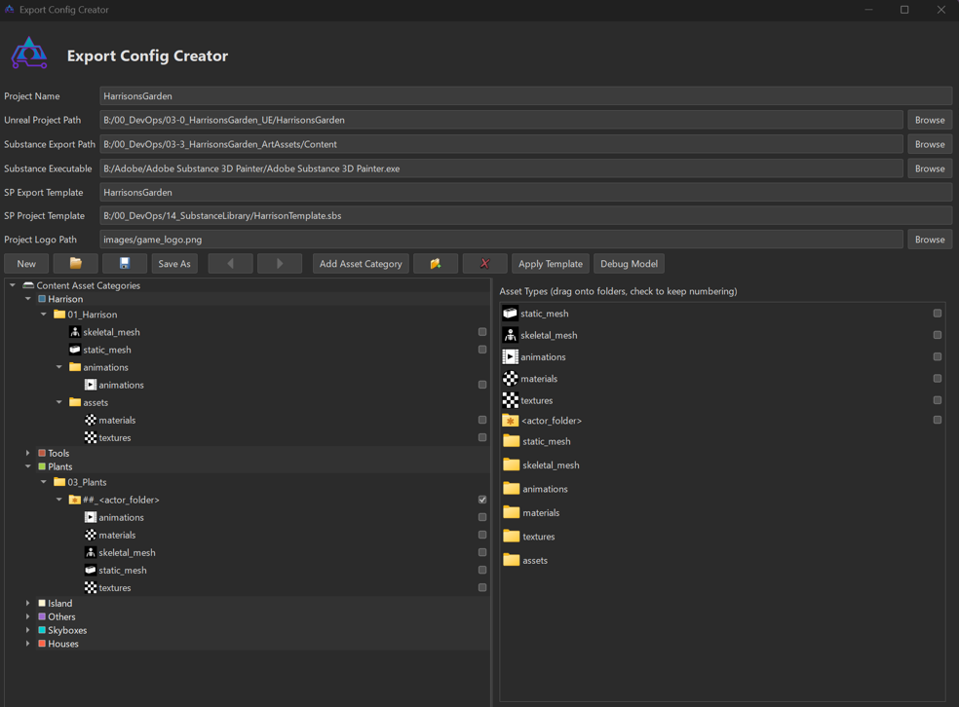
Task: Click static_mesh icon under 01_Harrison
Action: [75, 350]
